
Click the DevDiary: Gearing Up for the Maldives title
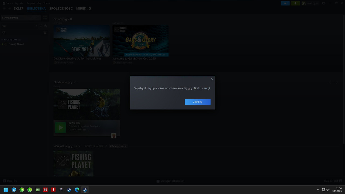click(77, 58)
